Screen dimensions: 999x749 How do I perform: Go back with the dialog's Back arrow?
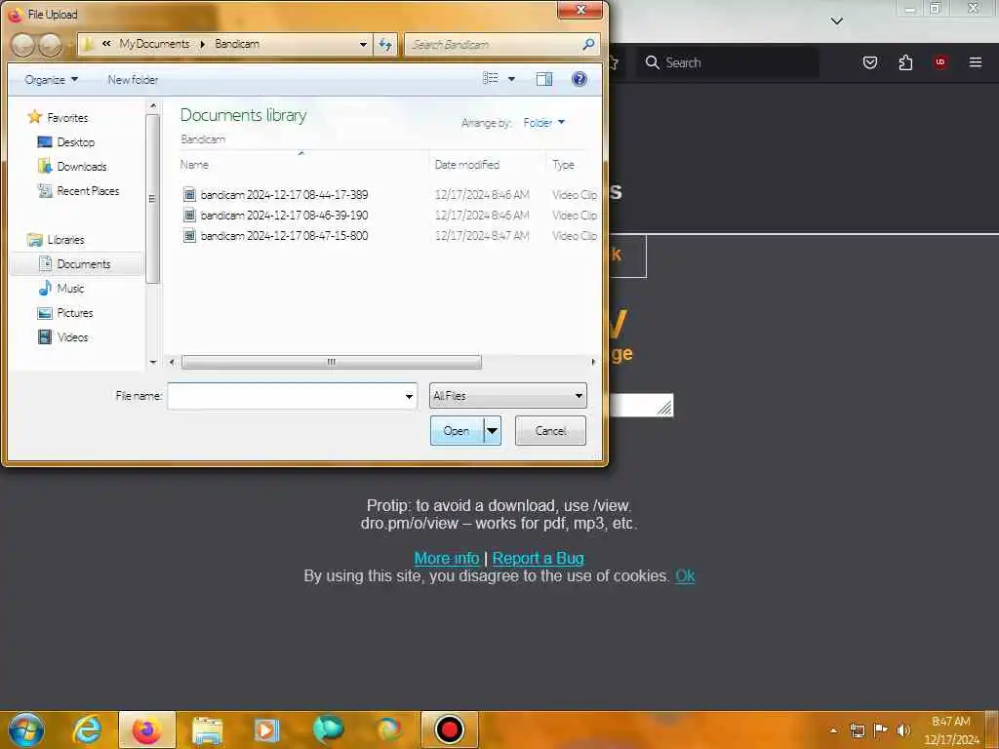point(23,45)
